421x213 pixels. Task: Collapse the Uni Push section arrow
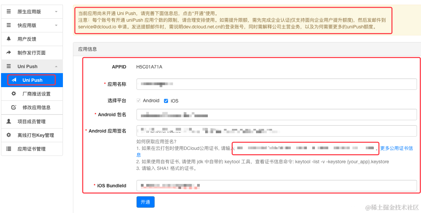[56, 66]
